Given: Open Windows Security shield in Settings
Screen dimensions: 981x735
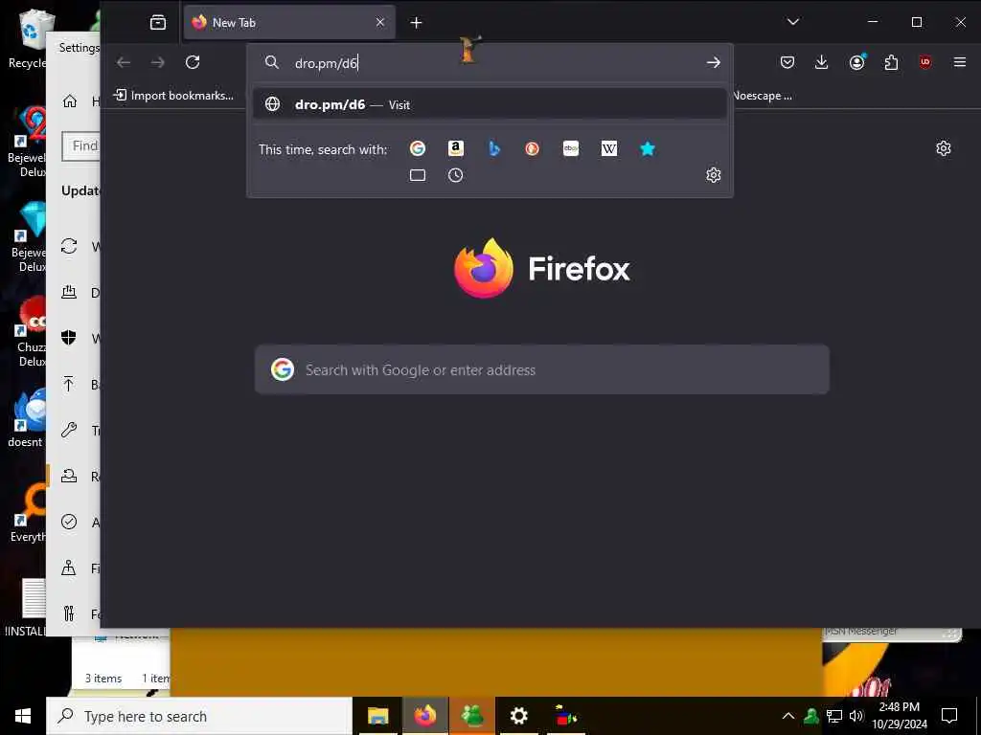Looking at the screenshot, I should click(69, 338).
